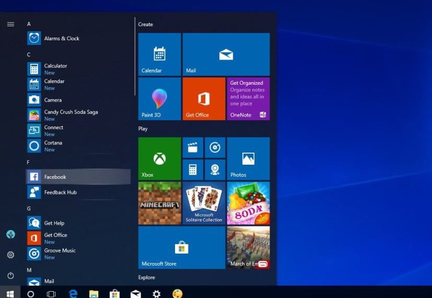Open the Photos tile
432x298 pixels.
pyautogui.click(x=248, y=158)
